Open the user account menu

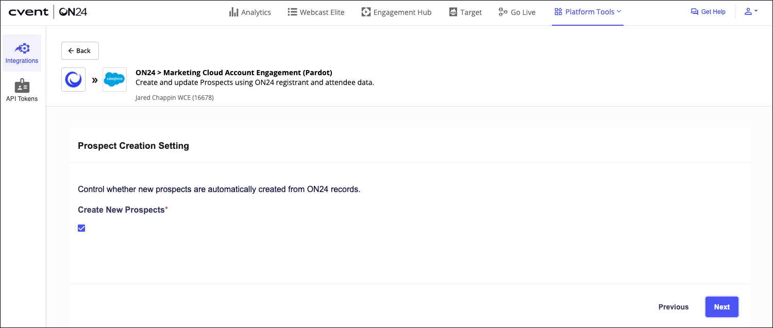751,11
